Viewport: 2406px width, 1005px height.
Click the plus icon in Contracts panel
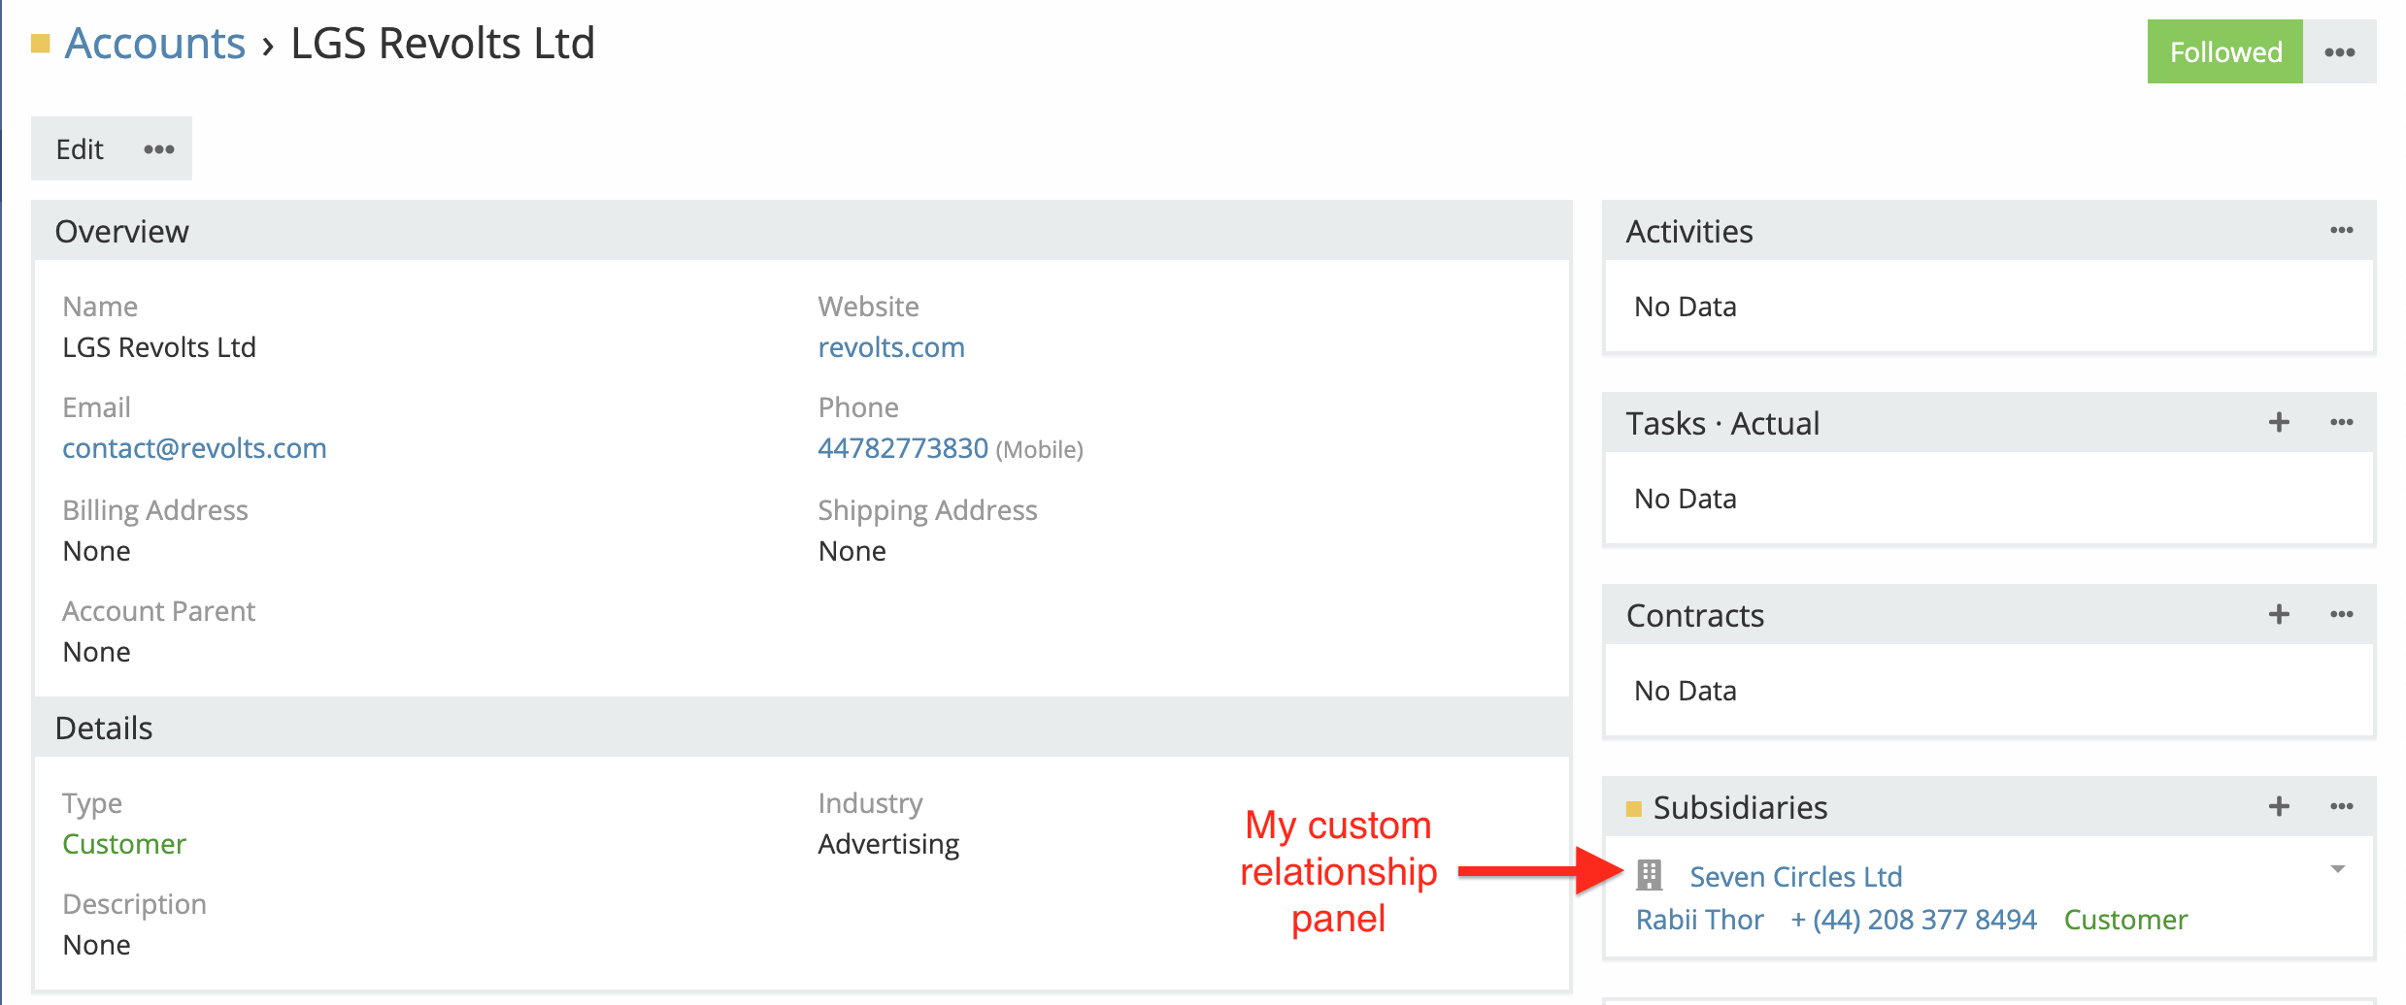click(2279, 614)
